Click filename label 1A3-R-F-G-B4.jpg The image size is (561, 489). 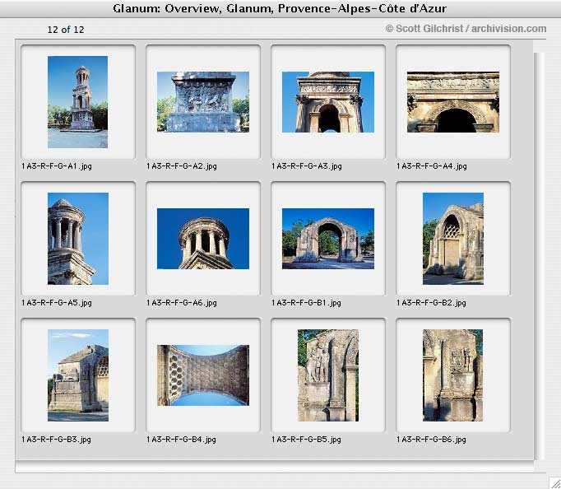tap(182, 440)
